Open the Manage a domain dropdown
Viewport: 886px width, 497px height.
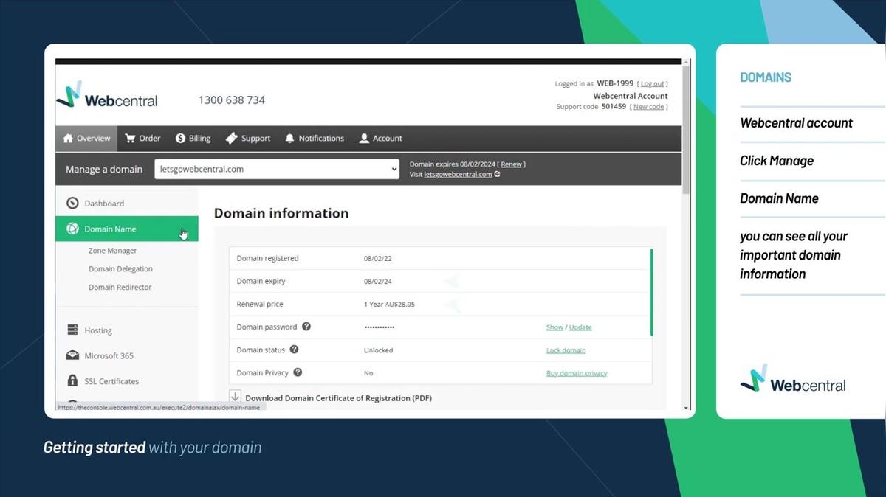(278, 169)
